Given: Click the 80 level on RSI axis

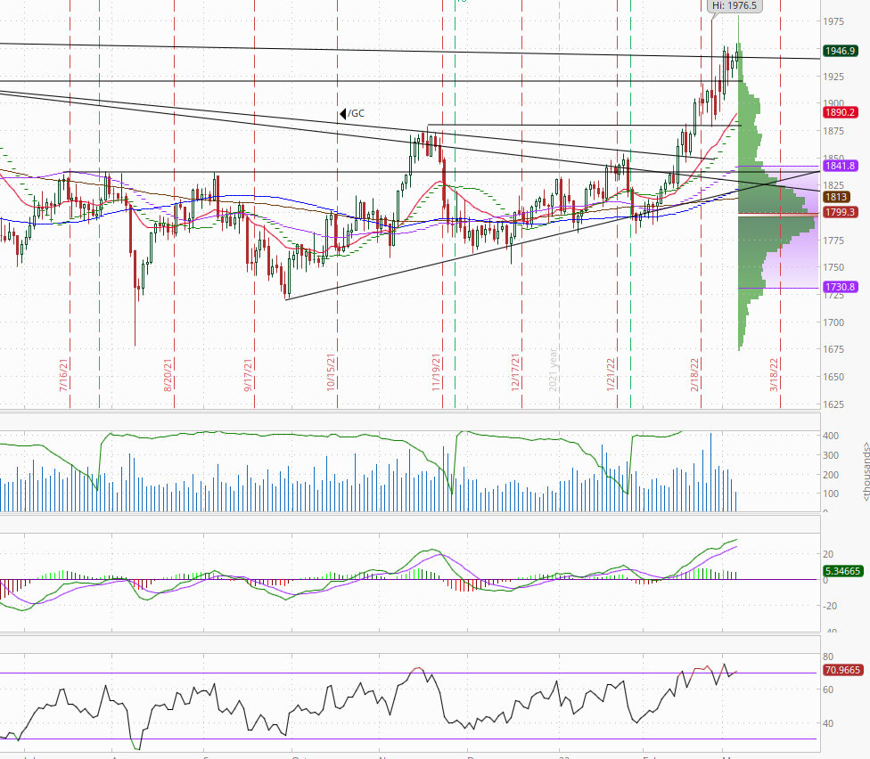Looking at the screenshot, I should click(828, 657).
